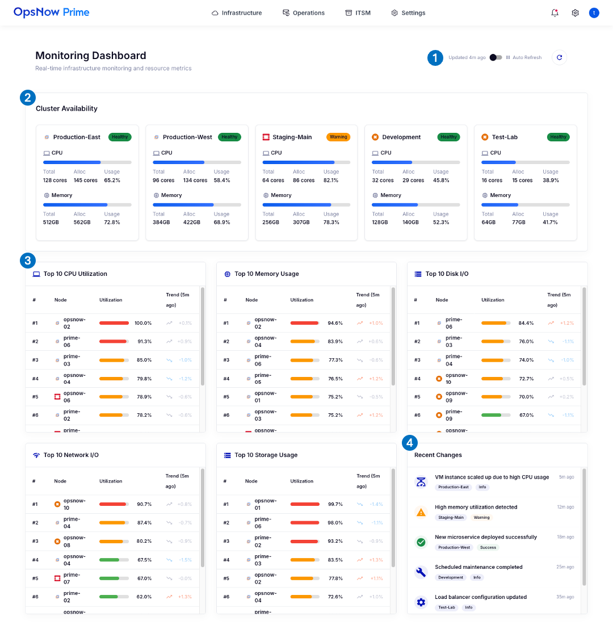
Task: Click trend arrow for #1 in Memory Usage
Action: 360,323
